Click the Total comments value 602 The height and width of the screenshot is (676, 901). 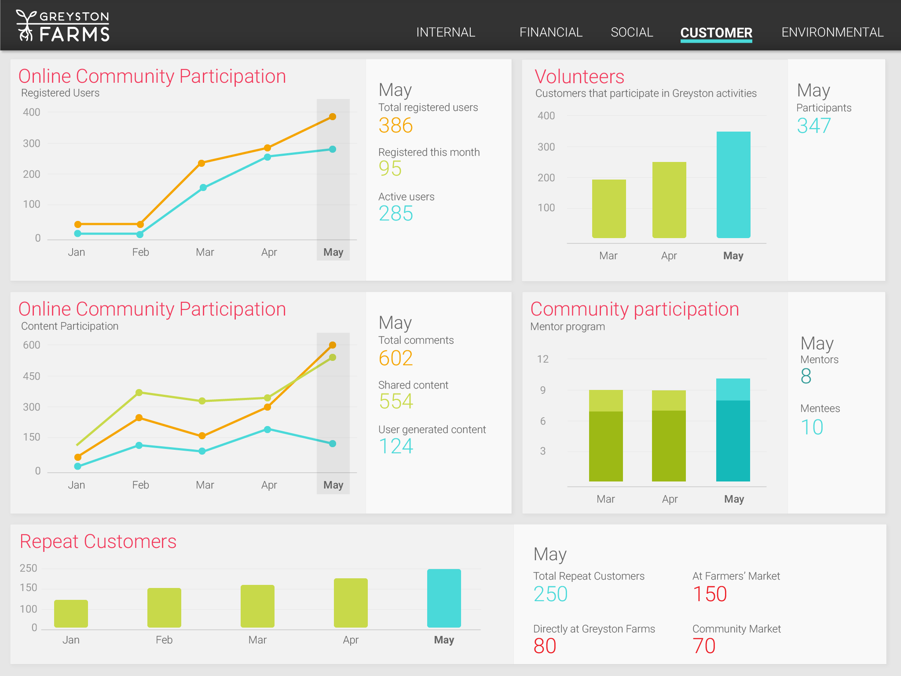point(396,358)
